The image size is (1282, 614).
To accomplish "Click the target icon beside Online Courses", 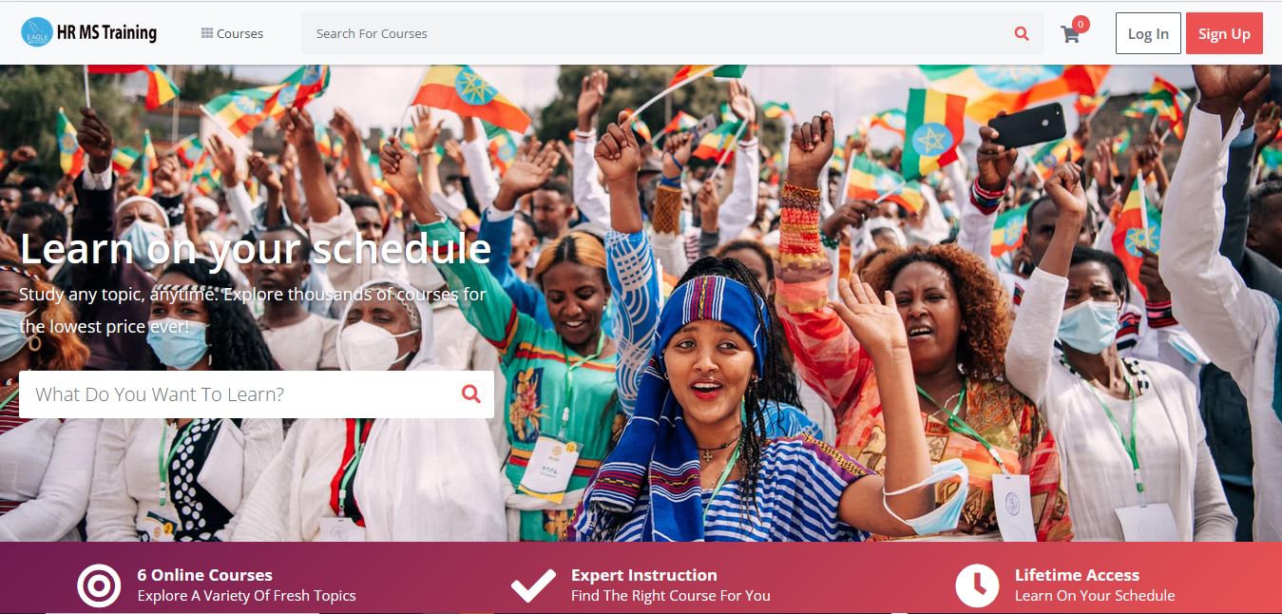I will coord(99,586).
